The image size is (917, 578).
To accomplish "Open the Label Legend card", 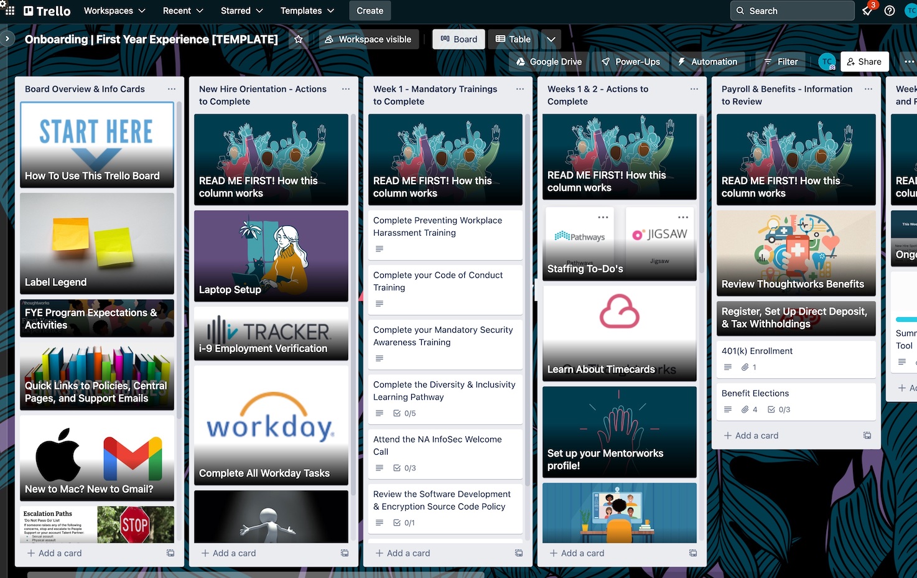I will (97, 243).
